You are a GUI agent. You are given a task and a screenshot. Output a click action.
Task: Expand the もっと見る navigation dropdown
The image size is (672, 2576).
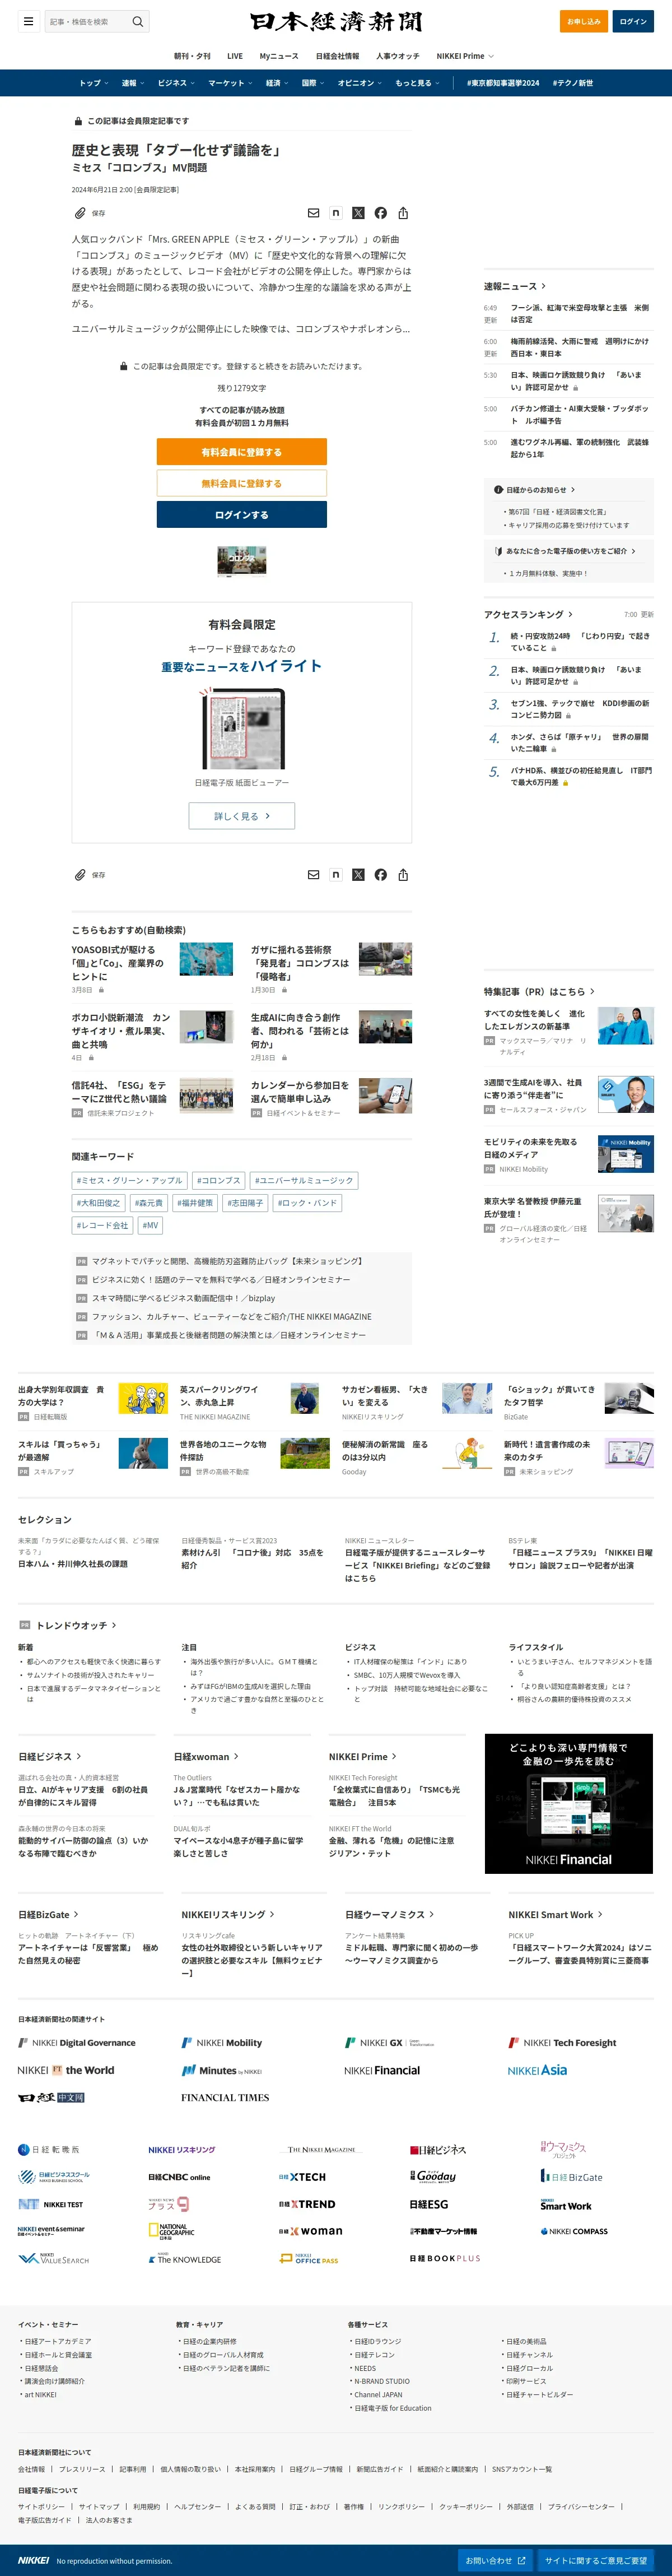417,83
